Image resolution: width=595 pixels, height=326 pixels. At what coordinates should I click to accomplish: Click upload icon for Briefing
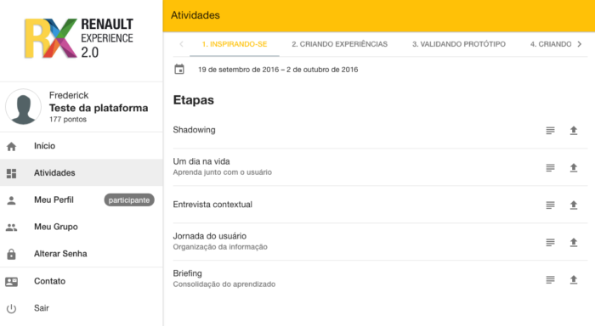(x=574, y=280)
